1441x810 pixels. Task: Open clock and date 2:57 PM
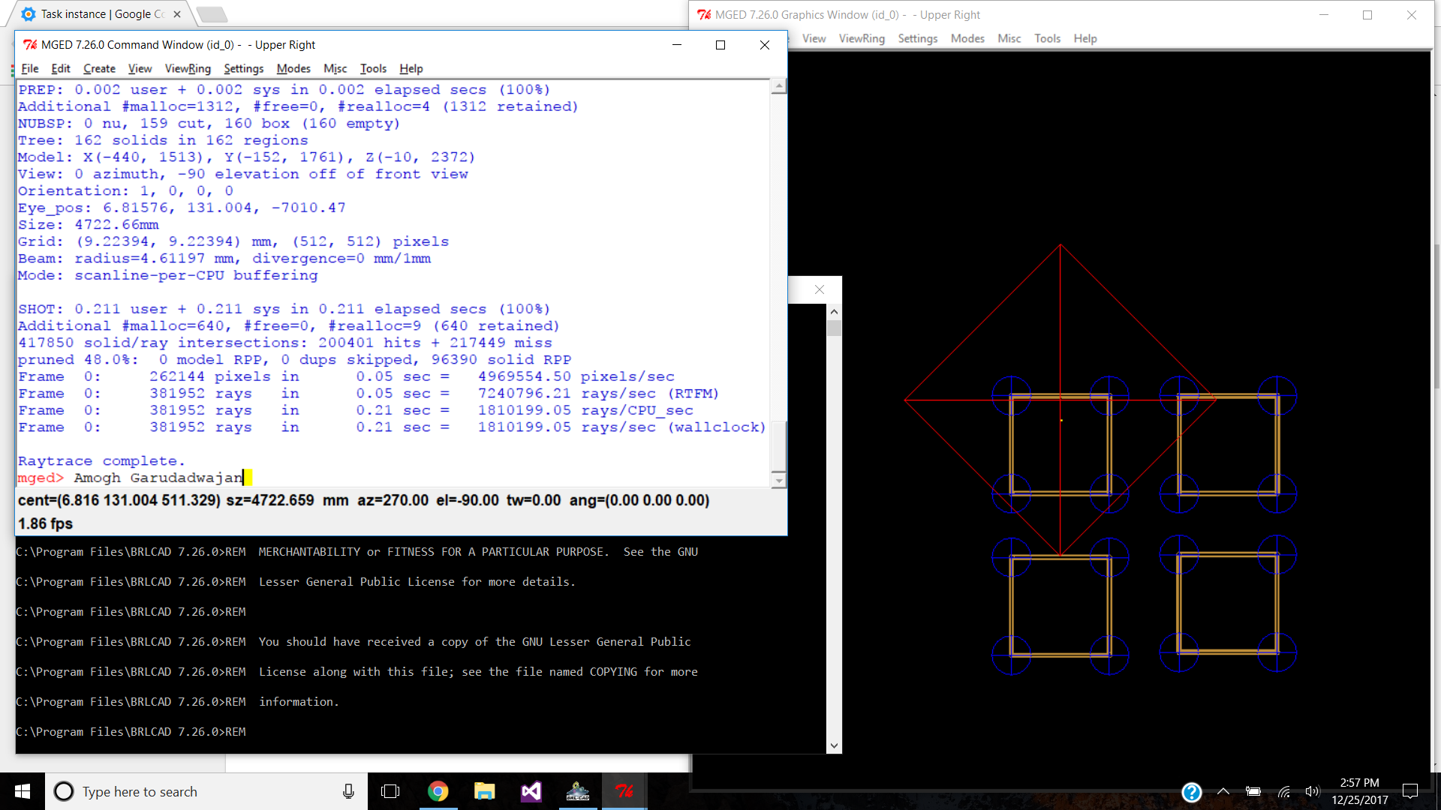point(1360,791)
